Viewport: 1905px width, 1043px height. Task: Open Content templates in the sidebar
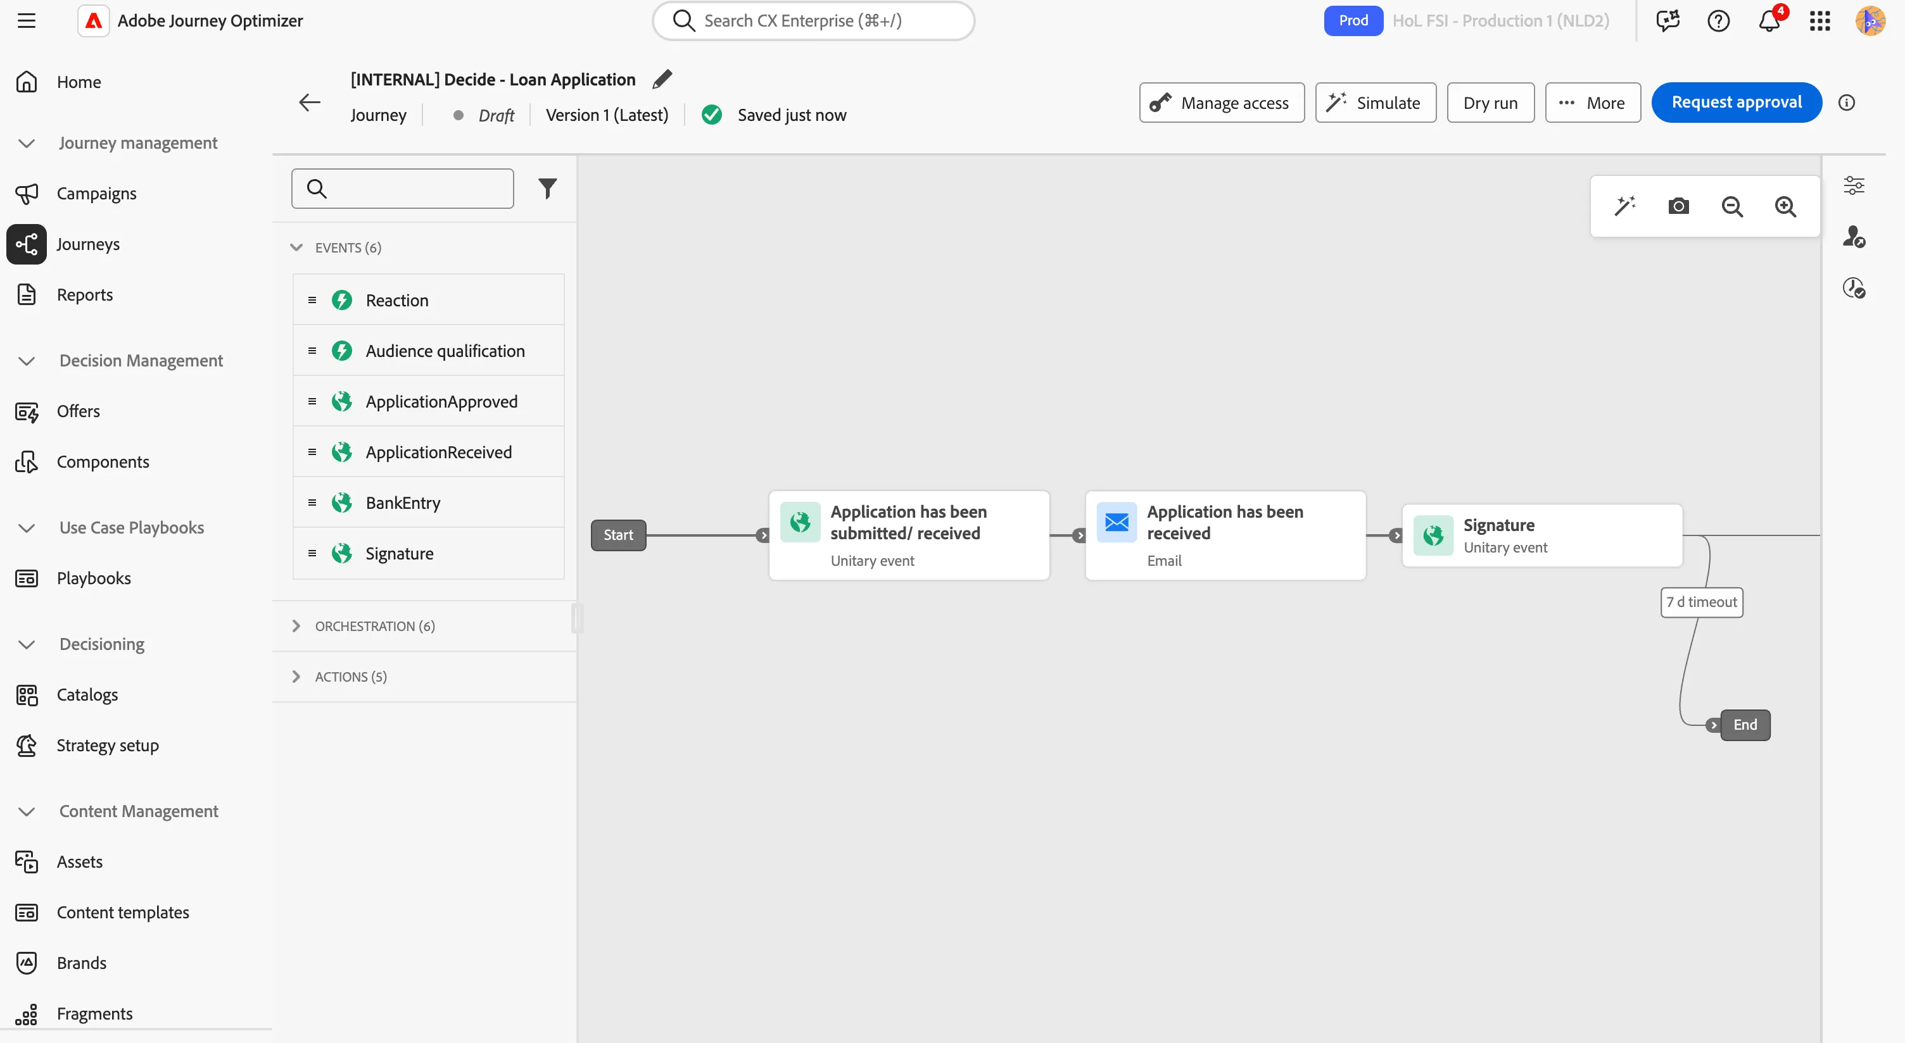point(123,912)
